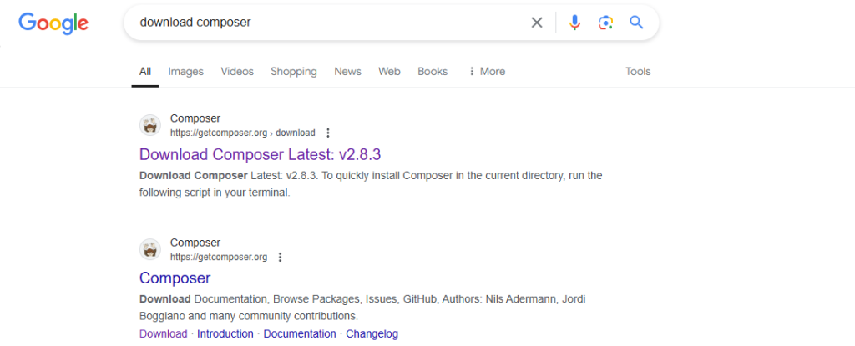Follow the Introduction sitelink
Viewport: 855px width, 346px height.
click(x=225, y=333)
